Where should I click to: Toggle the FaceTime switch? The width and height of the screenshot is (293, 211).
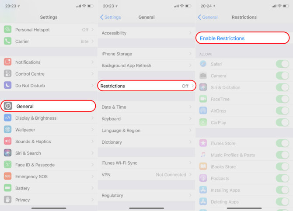click(283, 99)
